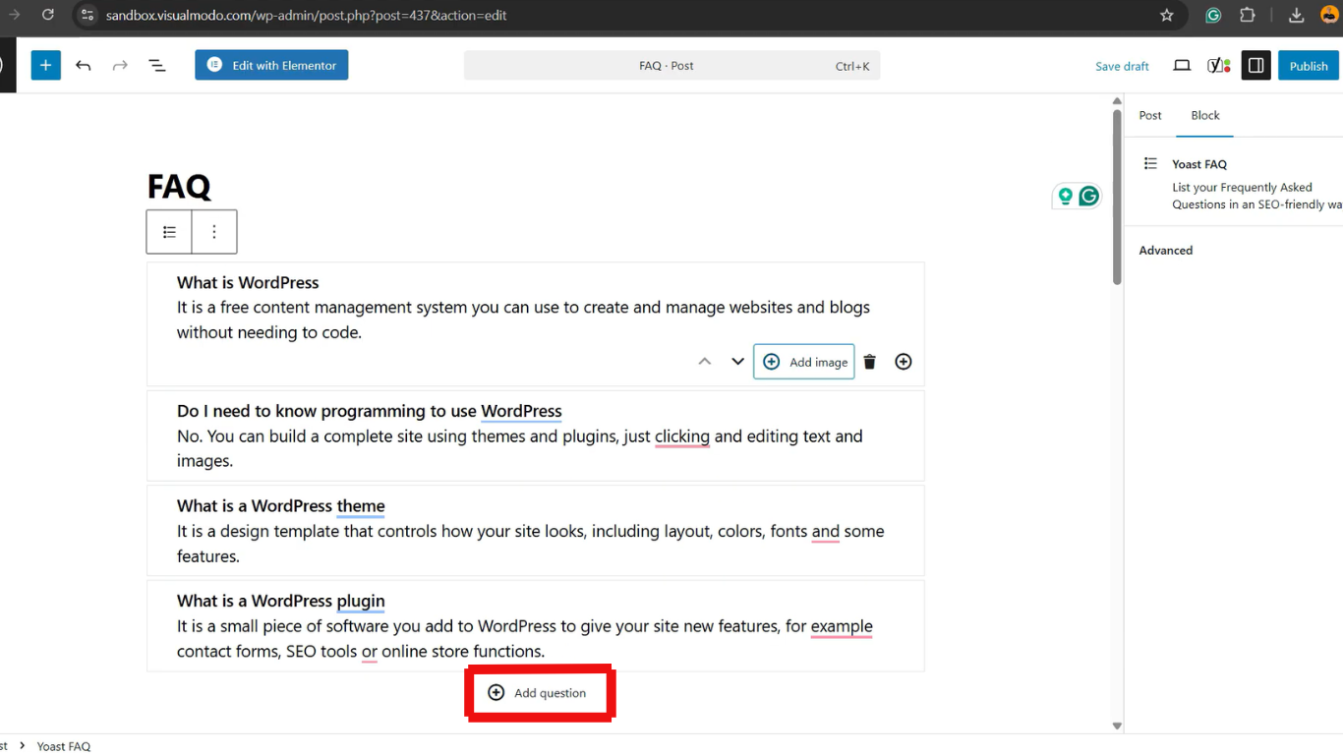Click the Yoast FAQ block type icon
Viewport: 1343px width, 755px height.
169,232
